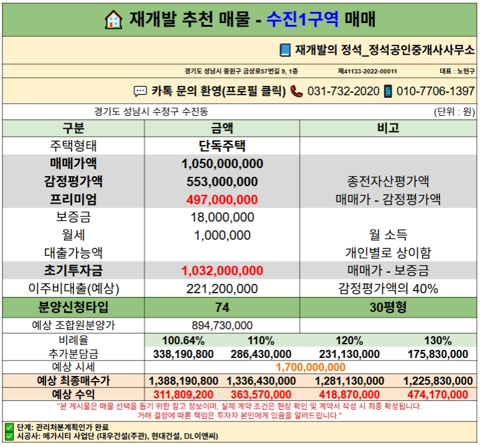Select the 구분 column header
The width and height of the screenshot is (480, 447).
pyautogui.click(x=73, y=128)
